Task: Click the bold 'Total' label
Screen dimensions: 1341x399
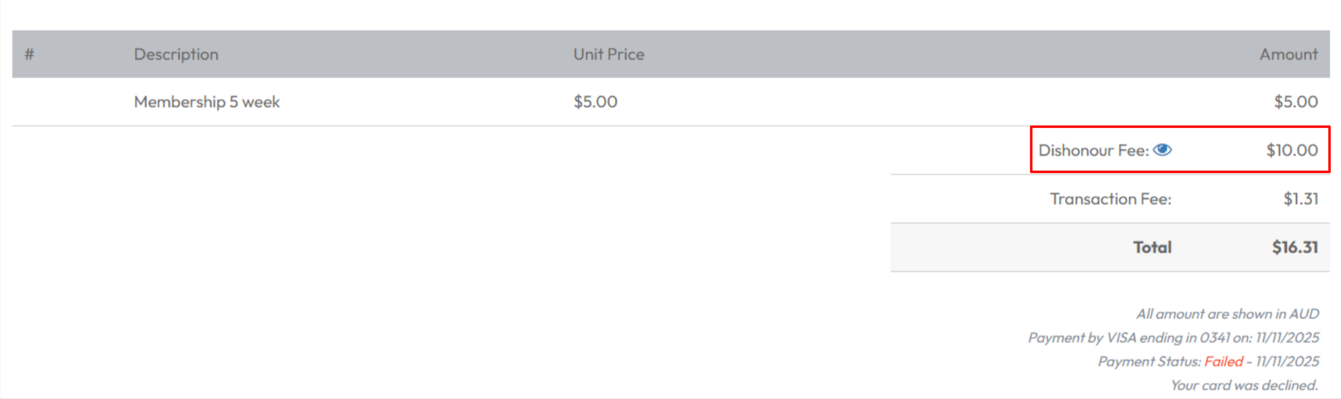Action: 1152,247
